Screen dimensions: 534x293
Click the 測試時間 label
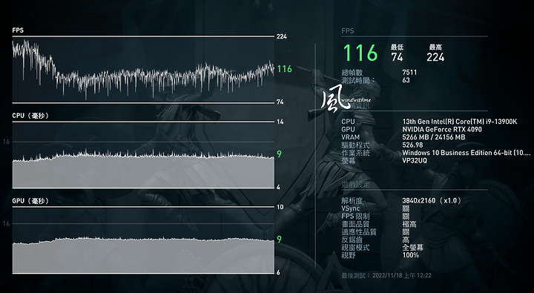click(358, 80)
